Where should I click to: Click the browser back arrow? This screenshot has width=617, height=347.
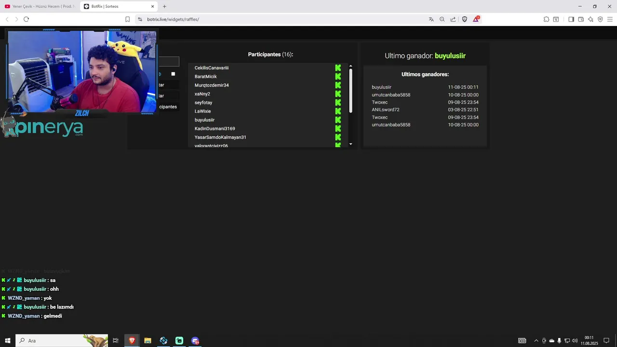(x=7, y=19)
